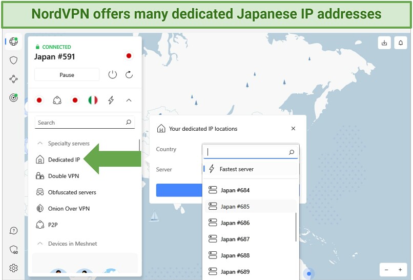Click the sailboat on the map
413x280 pixels.
point(155,215)
